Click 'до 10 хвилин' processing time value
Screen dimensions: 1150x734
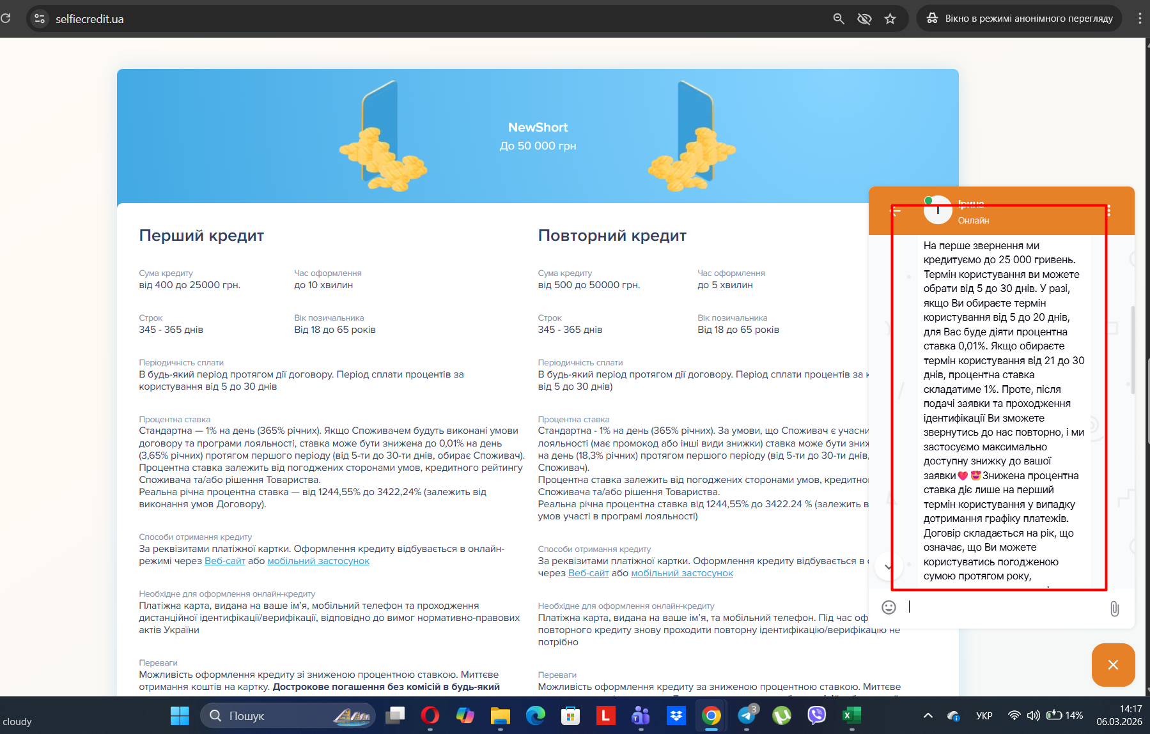[x=323, y=285]
